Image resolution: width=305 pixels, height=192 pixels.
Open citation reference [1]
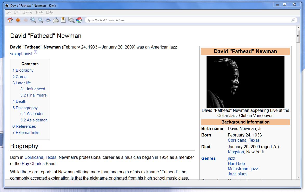[x=35, y=52]
